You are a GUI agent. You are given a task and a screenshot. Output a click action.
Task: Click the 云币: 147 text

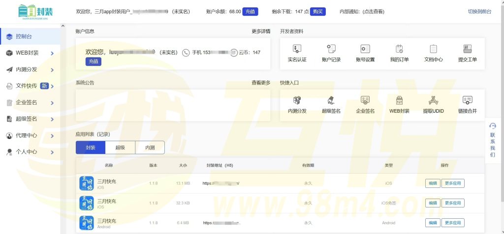[x=250, y=52]
